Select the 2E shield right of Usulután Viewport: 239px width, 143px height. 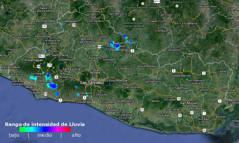[x=180, y=116]
